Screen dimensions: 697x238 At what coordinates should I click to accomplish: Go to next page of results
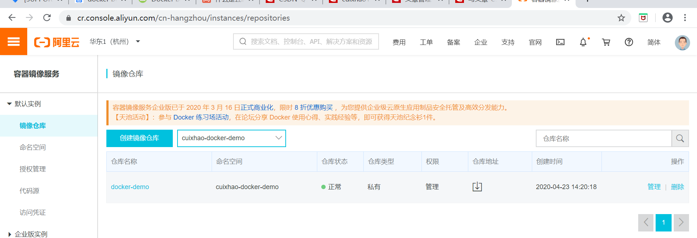(x=681, y=222)
